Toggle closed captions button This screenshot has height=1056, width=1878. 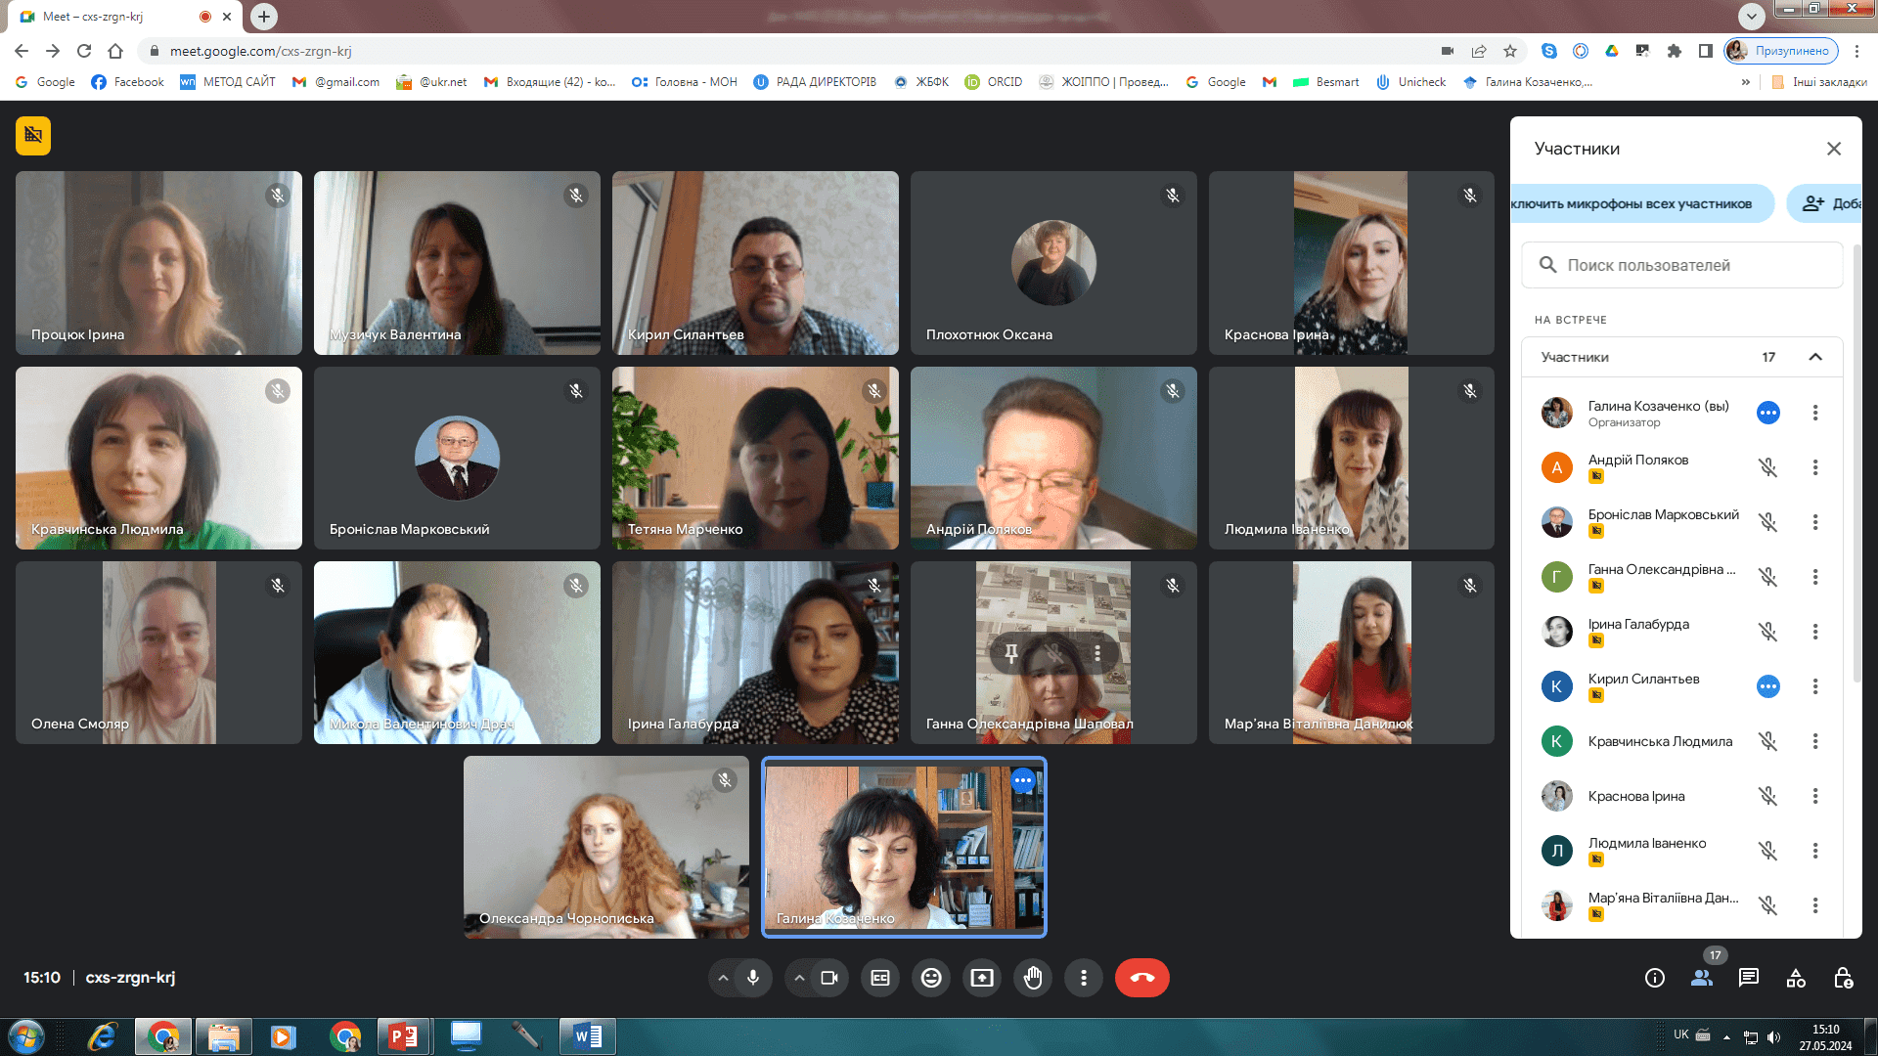(880, 978)
